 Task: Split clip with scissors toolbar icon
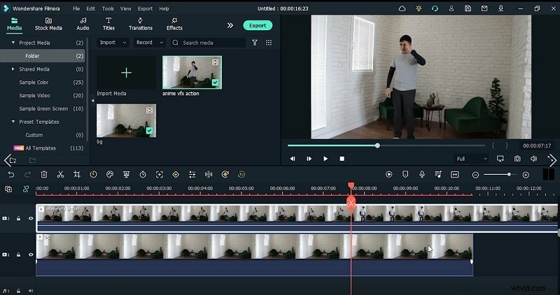click(60, 175)
